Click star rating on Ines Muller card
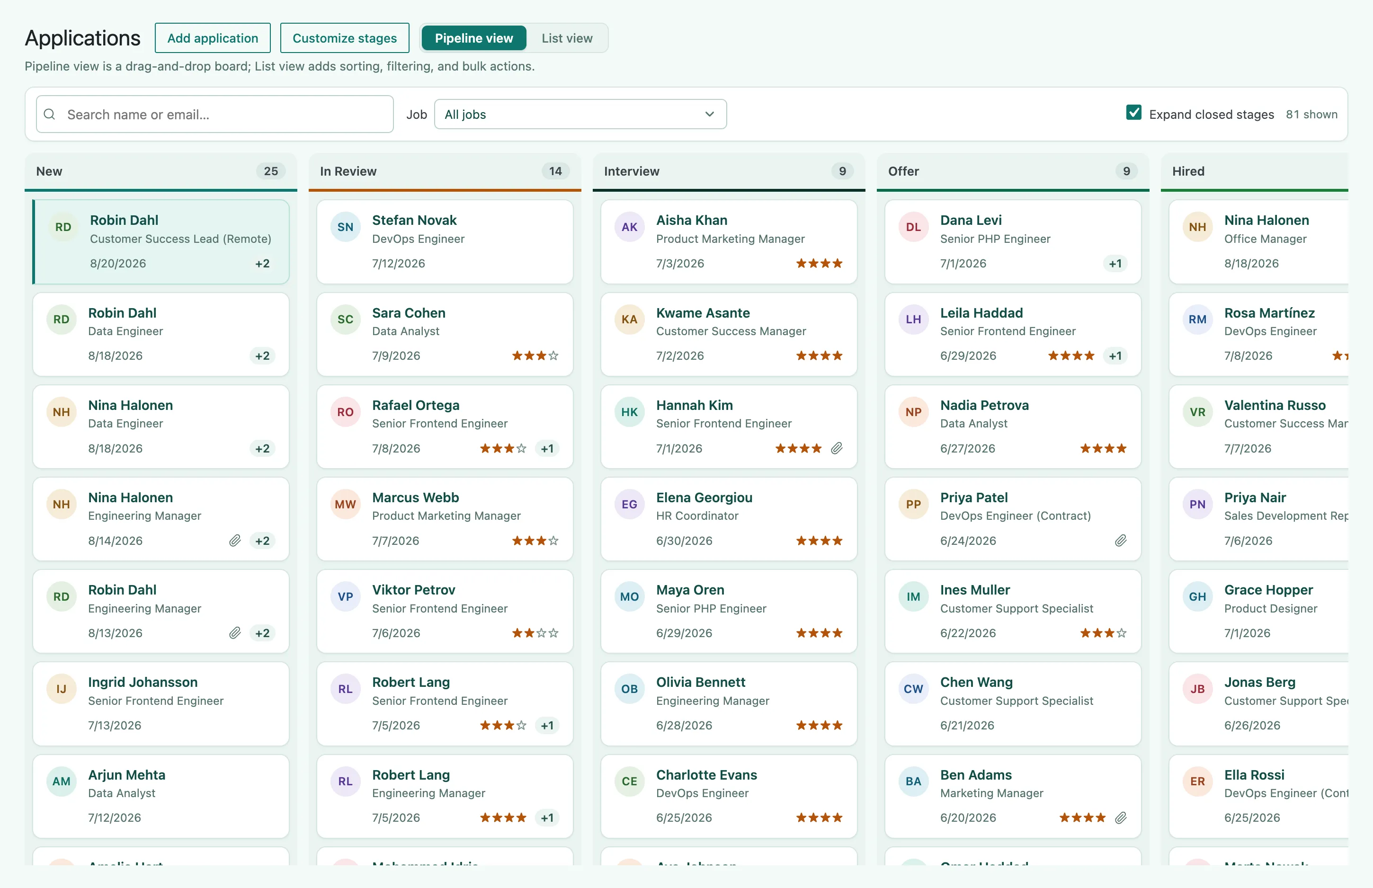1373x888 pixels. pyautogui.click(x=1103, y=632)
